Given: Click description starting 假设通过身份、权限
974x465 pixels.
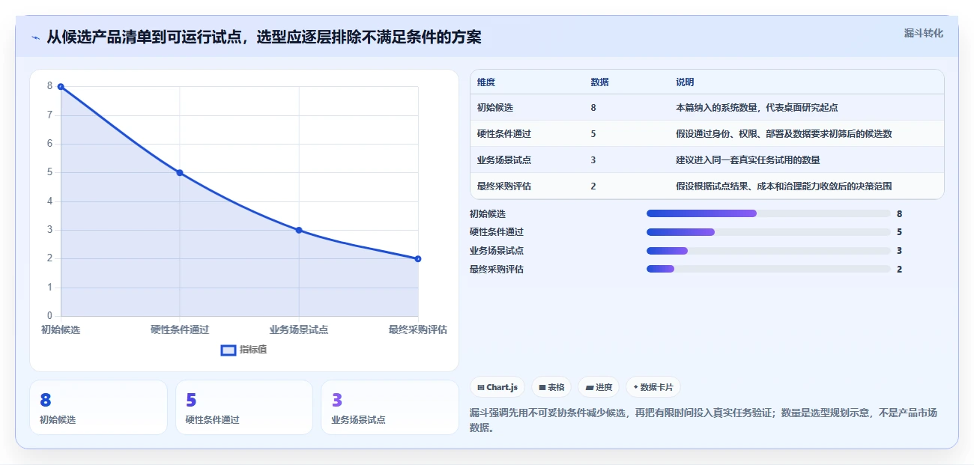Looking at the screenshot, I should coord(784,134).
